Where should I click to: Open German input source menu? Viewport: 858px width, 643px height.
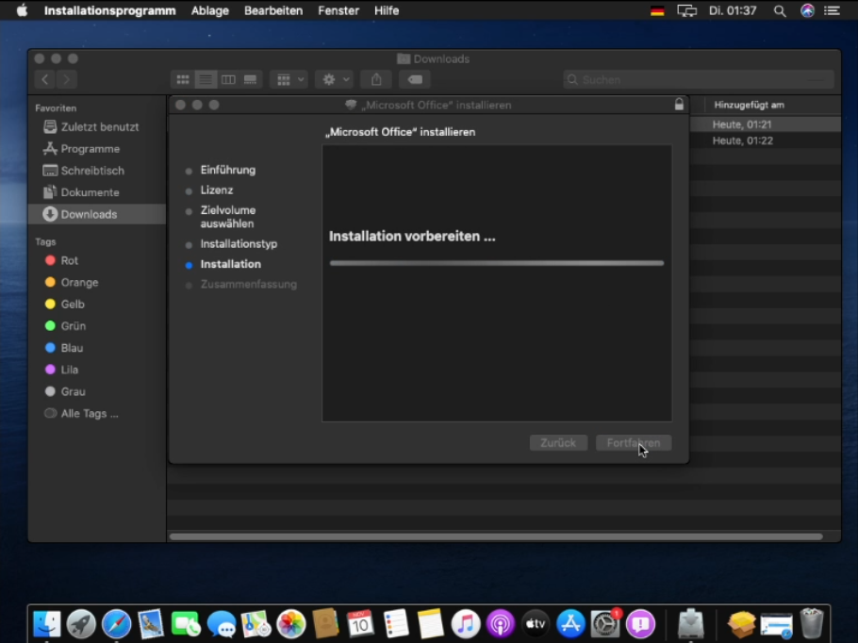(657, 10)
